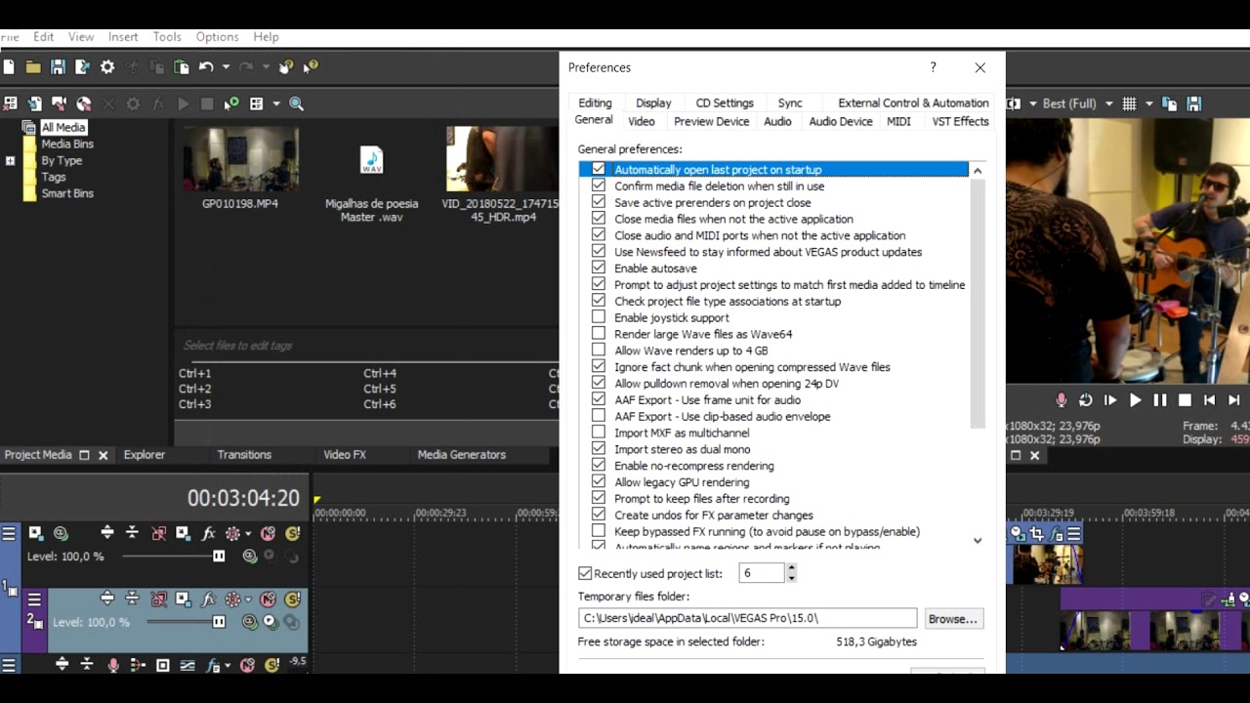1250x703 pixels.
Task: Click Remove unused media icon in Project Media
Action: coord(10,103)
